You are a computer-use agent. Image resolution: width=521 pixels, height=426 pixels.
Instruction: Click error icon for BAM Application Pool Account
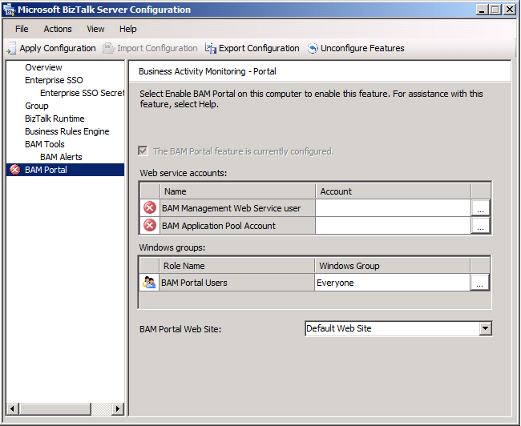(150, 226)
